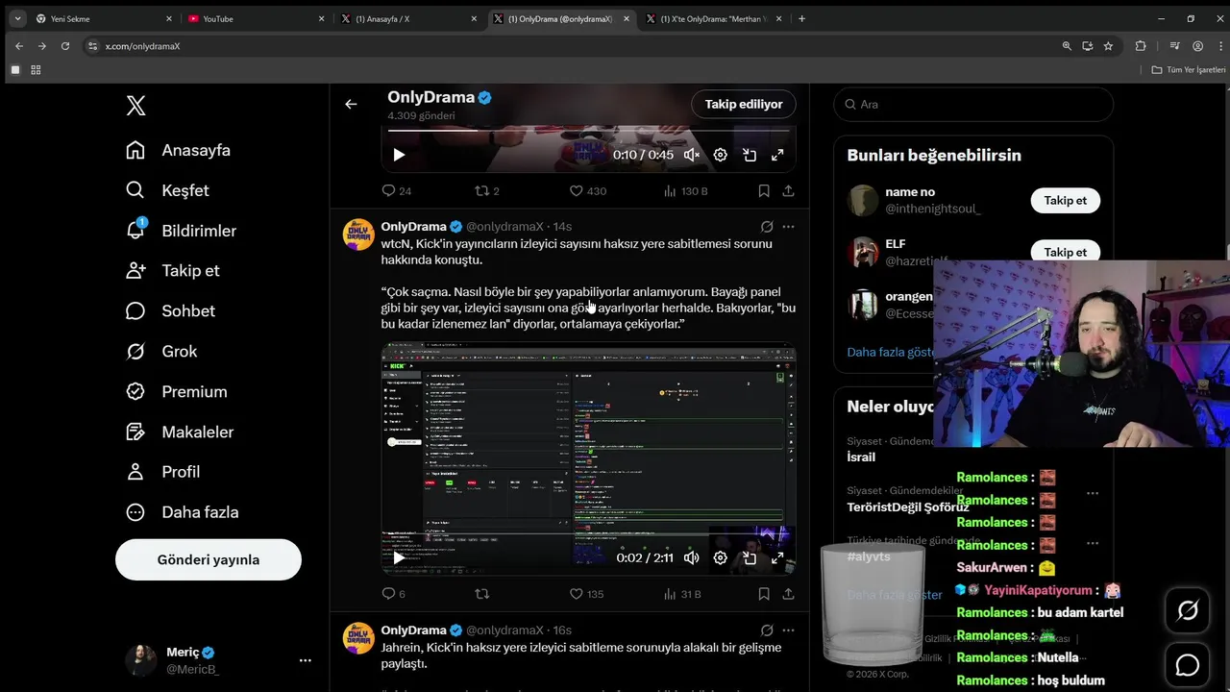
Task: Unmute the top video
Action: [692, 155]
